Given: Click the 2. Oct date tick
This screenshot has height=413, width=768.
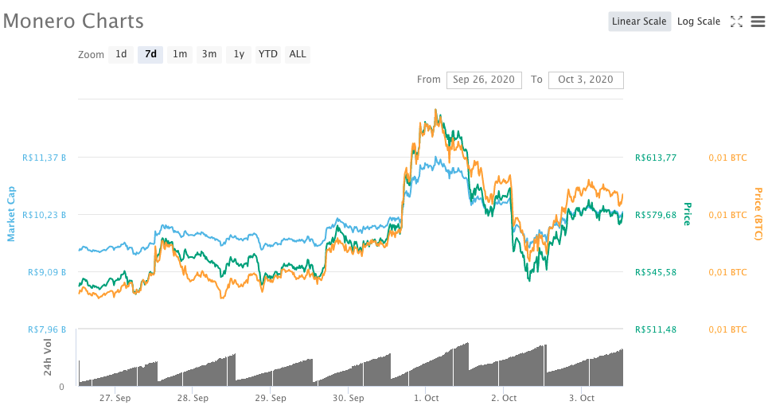Looking at the screenshot, I should (x=504, y=399).
